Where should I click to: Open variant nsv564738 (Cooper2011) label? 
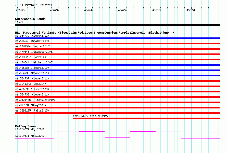click(x=32, y=94)
